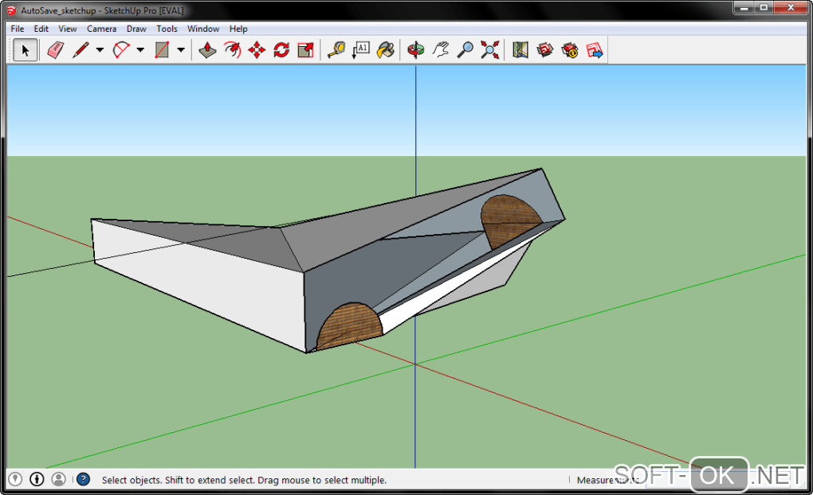The width and height of the screenshot is (813, 495).
Task: Open the Draw menu
Action: click(136, 29)
